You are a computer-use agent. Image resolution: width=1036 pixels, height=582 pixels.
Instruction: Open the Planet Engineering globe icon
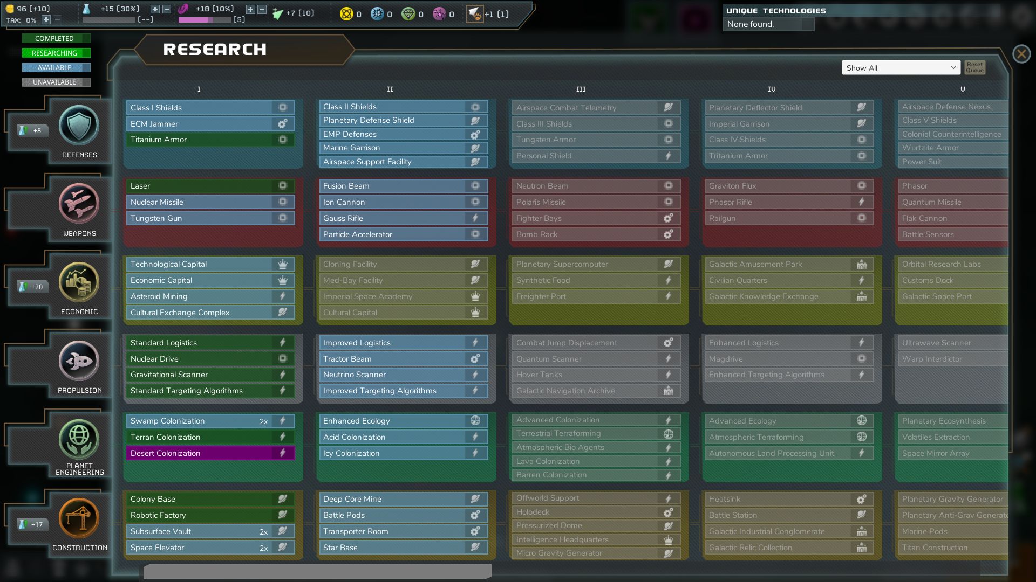pos(79,439)
